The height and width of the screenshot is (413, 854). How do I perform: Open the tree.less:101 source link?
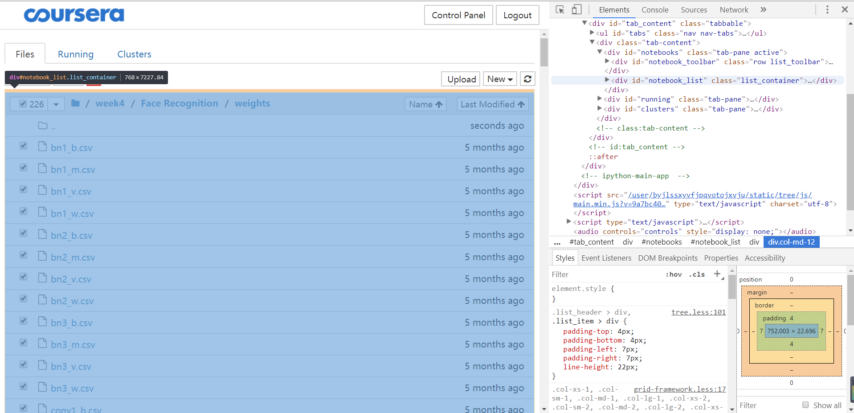pyautogui.click(x=699, y=312)
